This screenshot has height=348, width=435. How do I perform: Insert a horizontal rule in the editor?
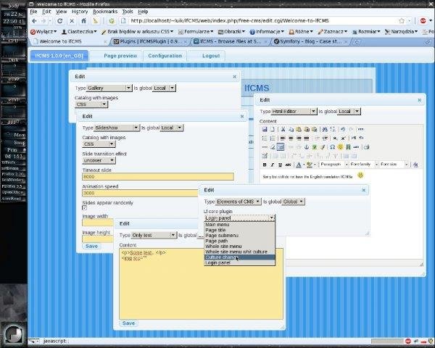click(265, 146)
